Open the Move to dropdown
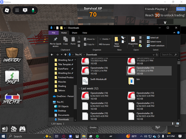186x139 pixels. (x=90, y=39)
